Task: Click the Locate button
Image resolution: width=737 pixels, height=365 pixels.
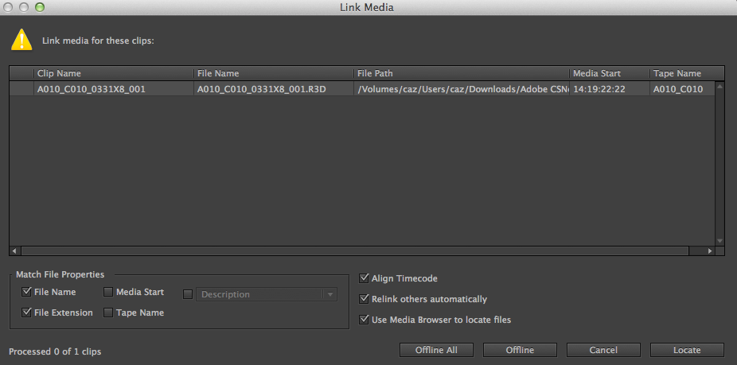Action: (686, 350)
